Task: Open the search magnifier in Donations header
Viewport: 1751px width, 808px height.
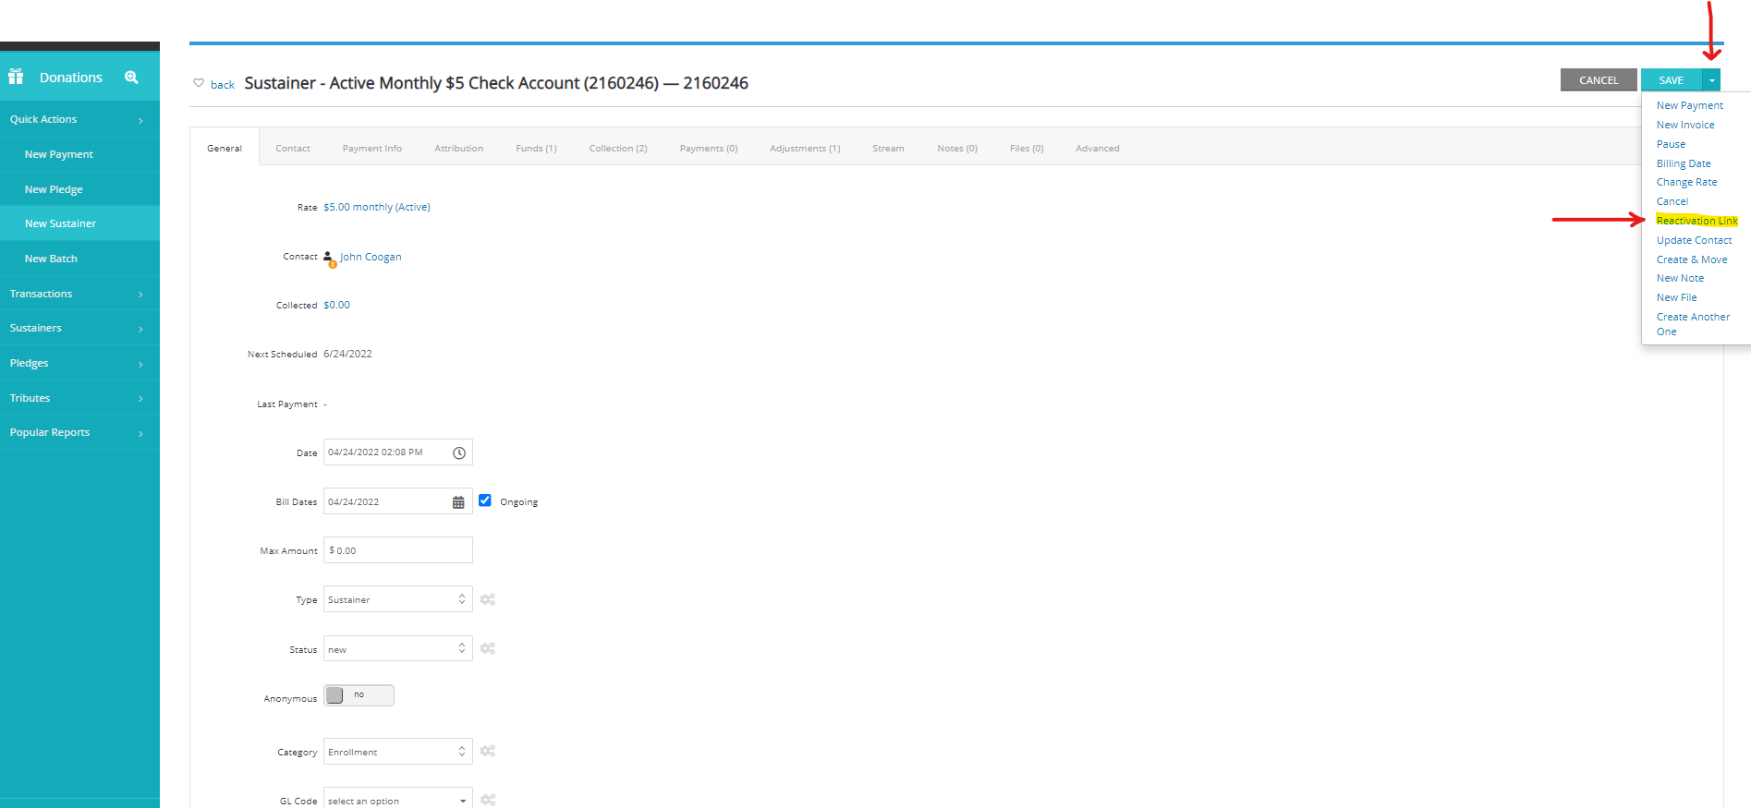Action: [131, 78]
